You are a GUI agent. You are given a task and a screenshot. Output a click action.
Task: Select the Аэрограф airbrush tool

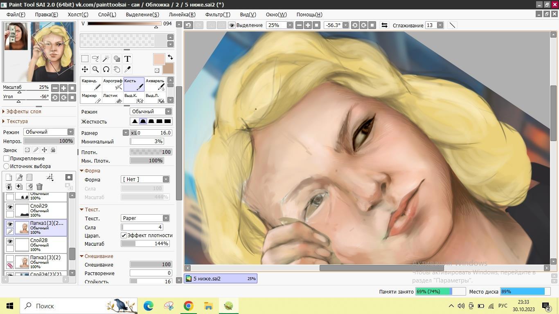[113, 84]
